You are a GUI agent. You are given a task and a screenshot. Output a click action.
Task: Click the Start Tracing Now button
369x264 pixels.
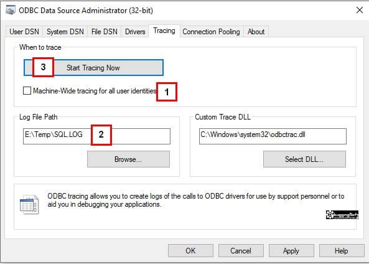coord(93,68)
